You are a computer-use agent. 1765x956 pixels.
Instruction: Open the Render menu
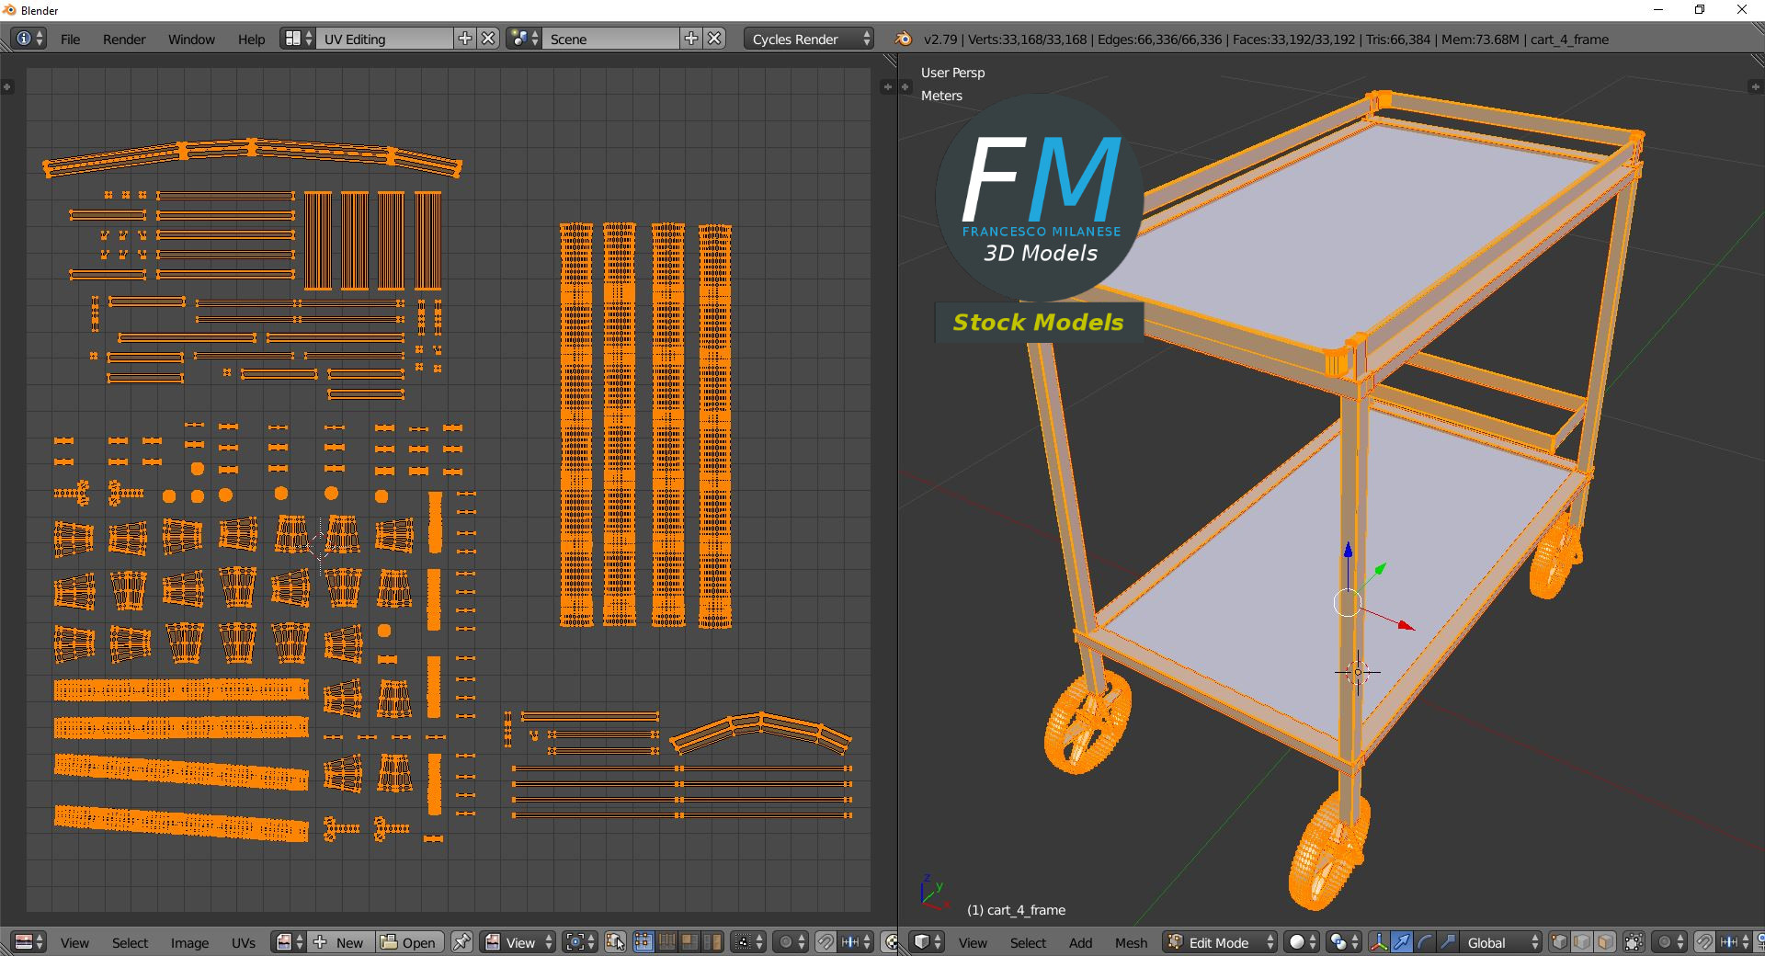(x=124, y=39)
